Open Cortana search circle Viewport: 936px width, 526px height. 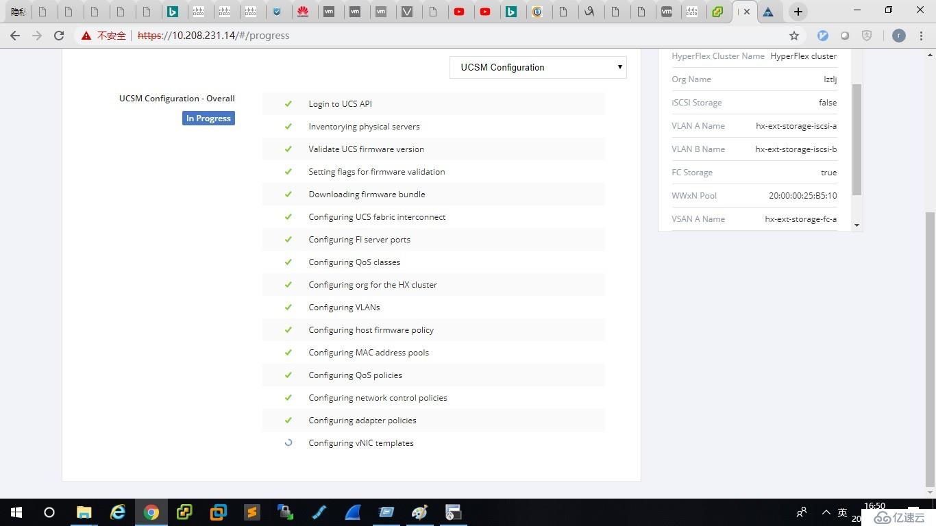[49, 512]
